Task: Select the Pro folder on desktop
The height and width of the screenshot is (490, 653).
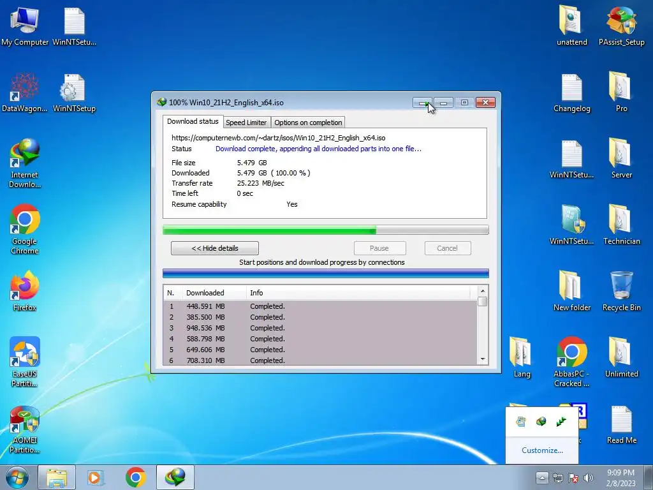Action: (x=621, y=93)
